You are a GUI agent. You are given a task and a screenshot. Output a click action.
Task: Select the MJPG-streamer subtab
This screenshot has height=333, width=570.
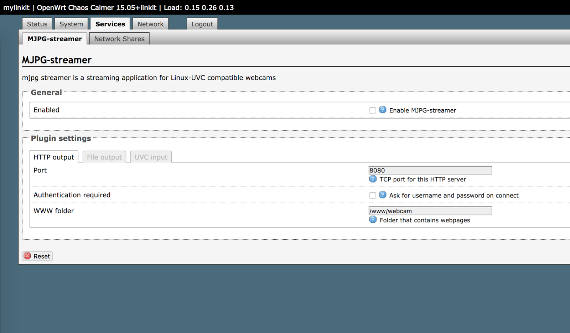[55, 38]
